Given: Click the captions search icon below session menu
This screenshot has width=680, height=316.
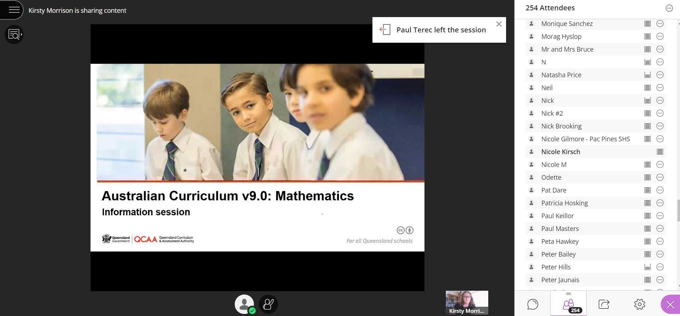Looking at the screenshot, I should coord(14,35).
